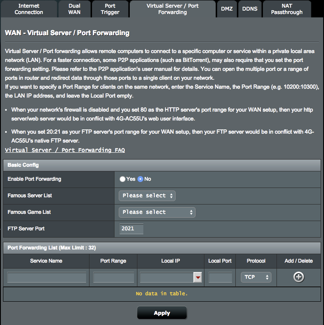Image resolution: width=324 pixels, height=325 pixels.
Task: Click the Protocol column header
Action: pyautogui.click(x=256, y=261)
